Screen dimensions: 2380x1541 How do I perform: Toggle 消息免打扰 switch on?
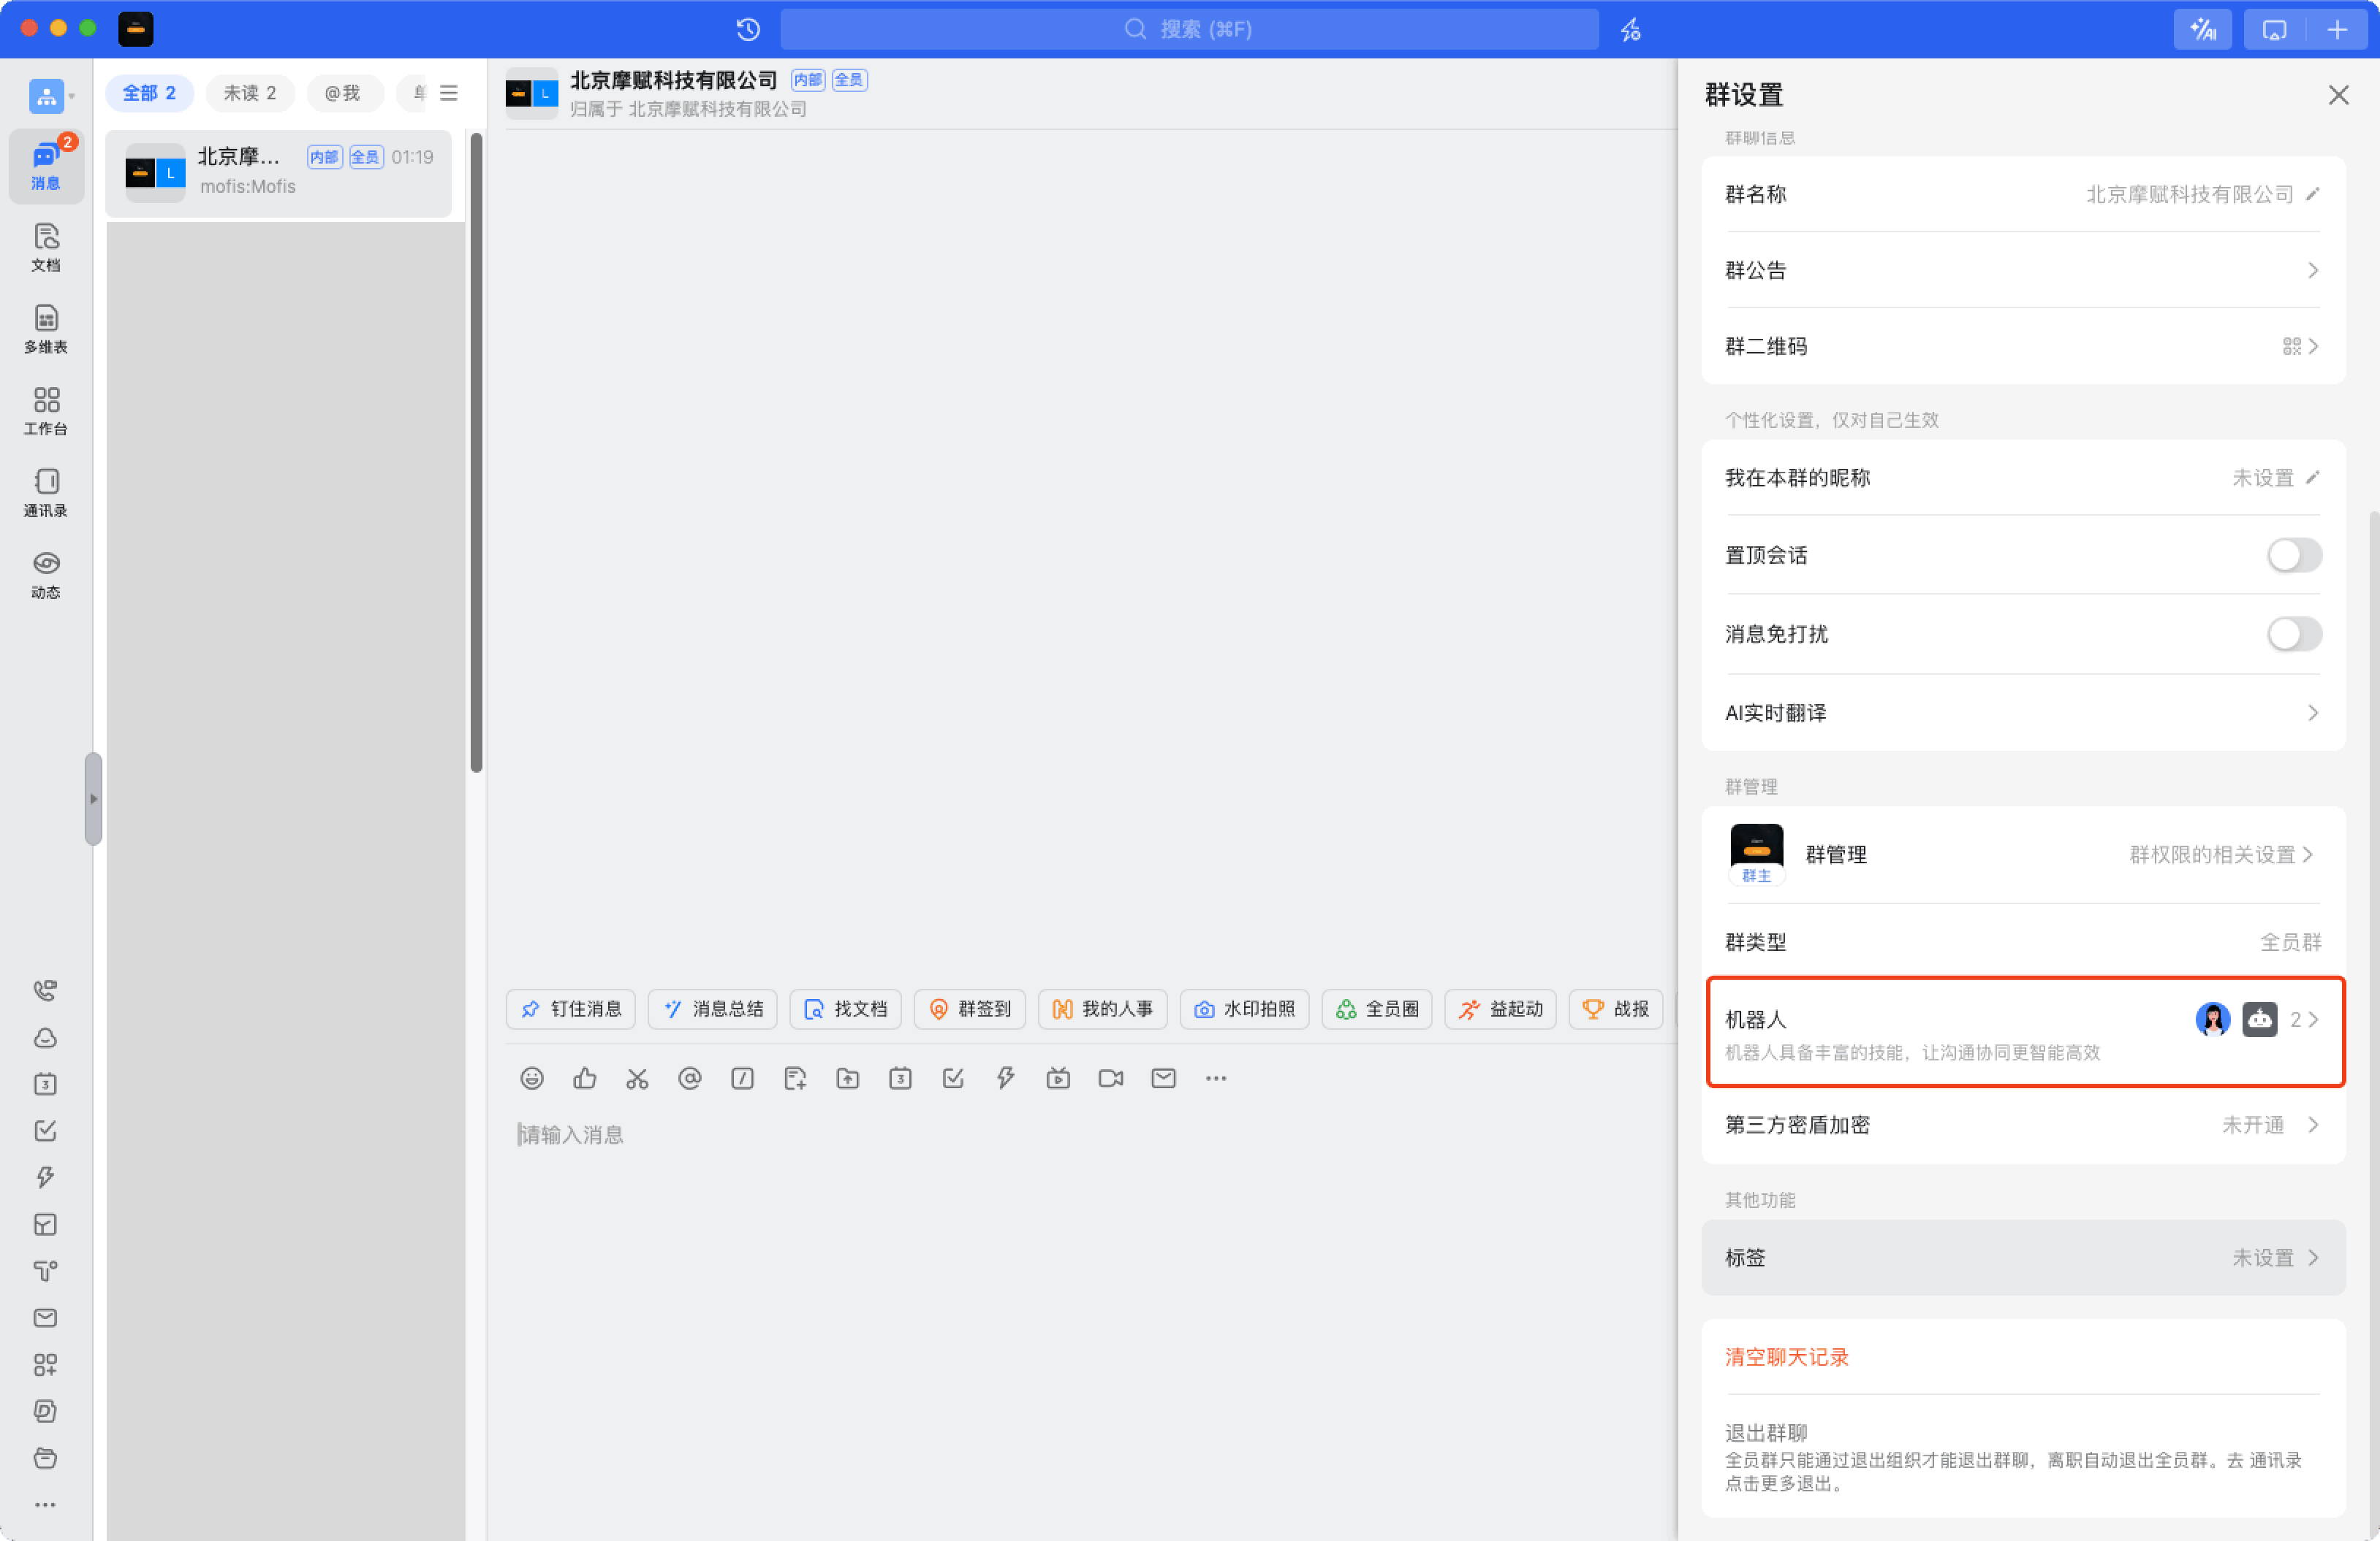pyautogui.click(x=2294, y=634)
